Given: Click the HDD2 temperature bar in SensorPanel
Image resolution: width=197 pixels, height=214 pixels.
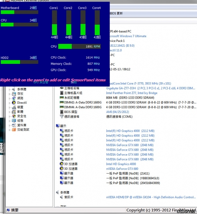Looking at the screenshot, I should [19, 62].
